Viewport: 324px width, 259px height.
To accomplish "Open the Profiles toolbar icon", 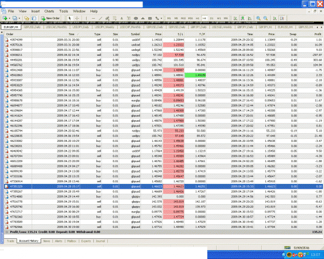I will (15, 18).
